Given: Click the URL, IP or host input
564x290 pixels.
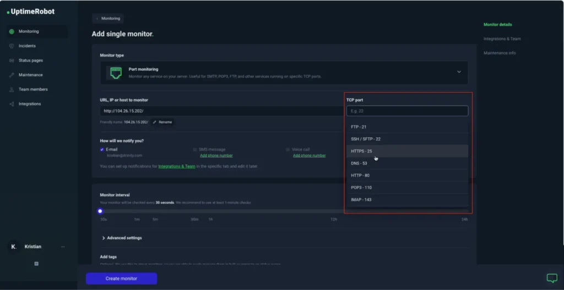Looking at the screenshot, I should click(221, 111).
